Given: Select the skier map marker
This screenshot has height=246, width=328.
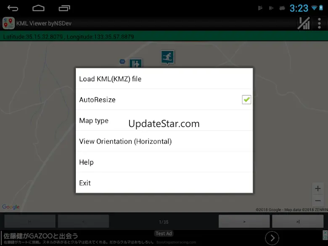Looking at the screenshot, I should 167,57.
